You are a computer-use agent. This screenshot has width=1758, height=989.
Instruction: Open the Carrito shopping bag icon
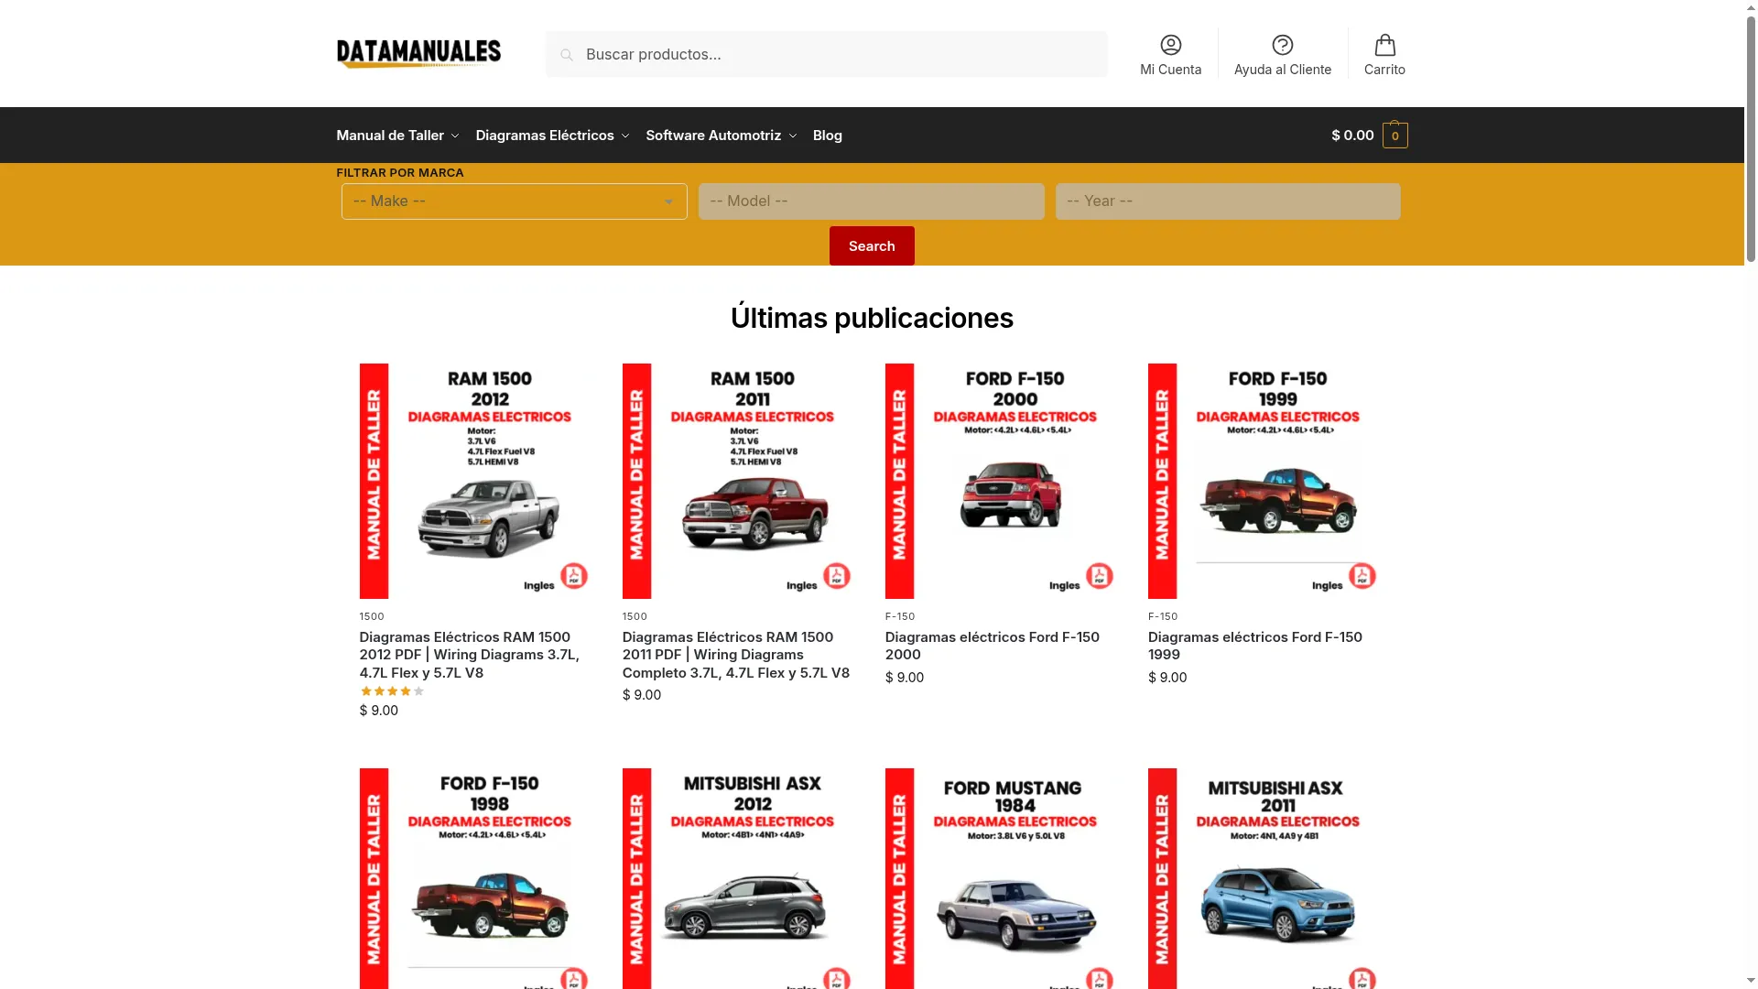coord(1384,45)
